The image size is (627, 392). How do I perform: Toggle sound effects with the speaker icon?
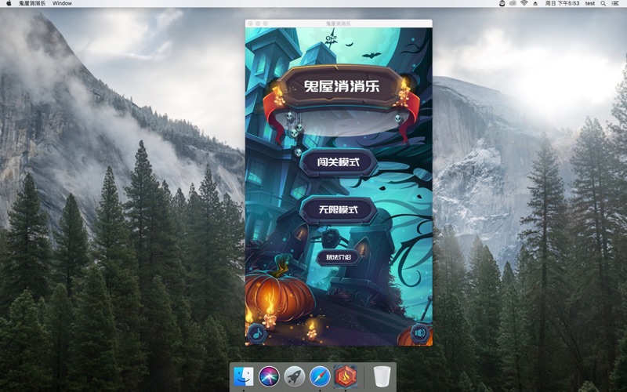click(x=420, y=332)
